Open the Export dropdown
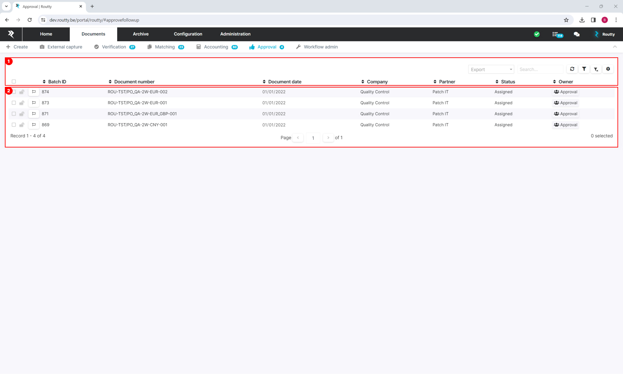This screenshot has width=623, height=374. tap(491, 69)
